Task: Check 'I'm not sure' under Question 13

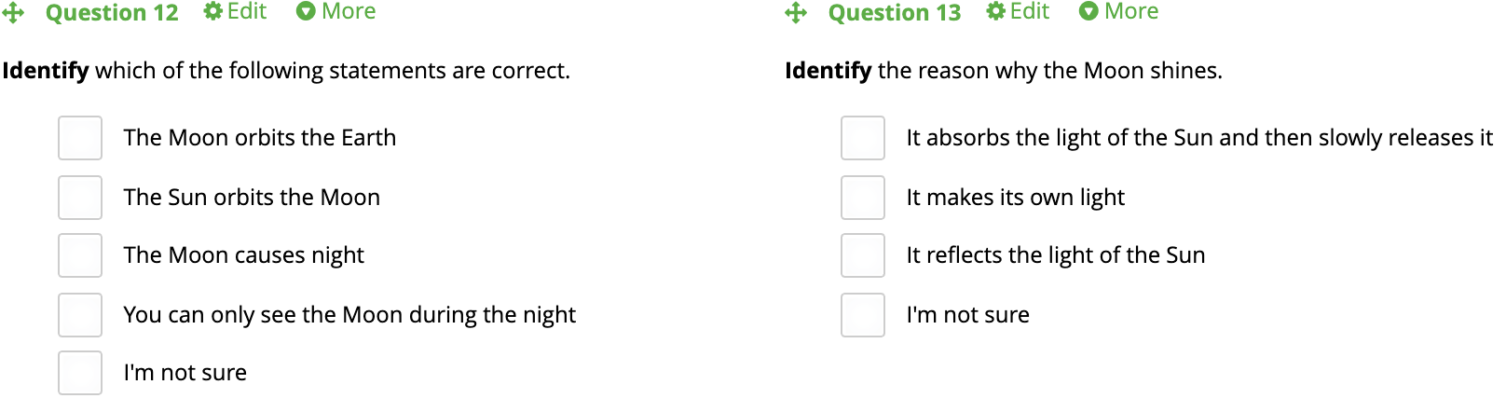Action: coord(863,315)
